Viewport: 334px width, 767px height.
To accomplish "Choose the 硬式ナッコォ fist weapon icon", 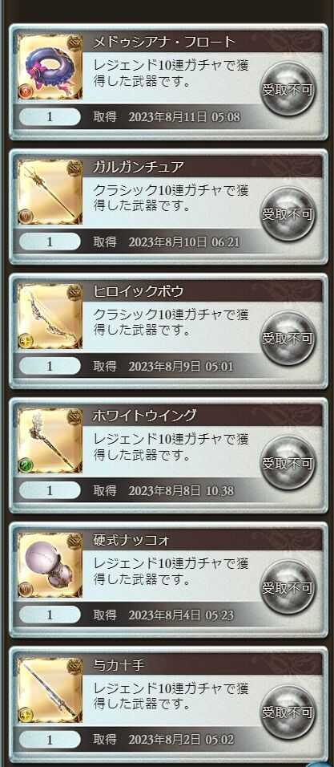I will (x=50, y=565).
